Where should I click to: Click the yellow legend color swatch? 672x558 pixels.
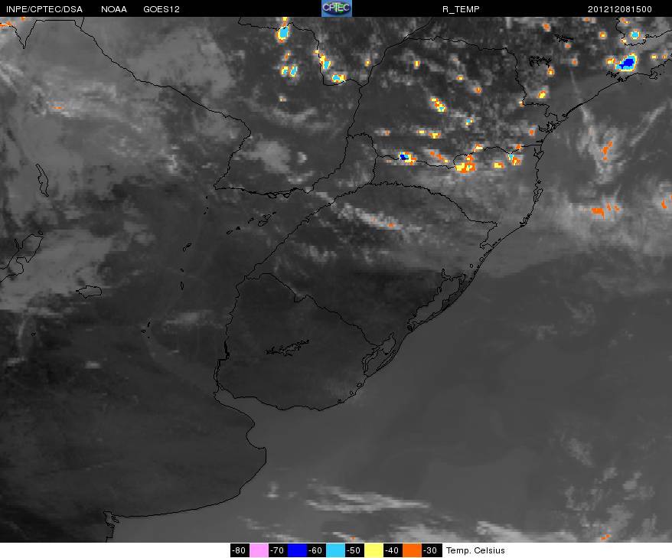point(374,550)
